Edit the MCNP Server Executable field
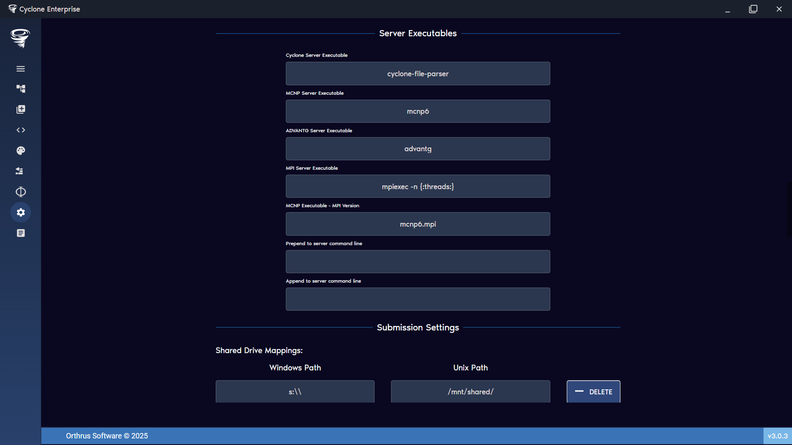This screenshot has height=445, width=792. pyautogui.click(x=417, y=111)
